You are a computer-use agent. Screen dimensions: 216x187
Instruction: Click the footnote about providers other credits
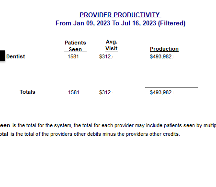pos(90,134)
